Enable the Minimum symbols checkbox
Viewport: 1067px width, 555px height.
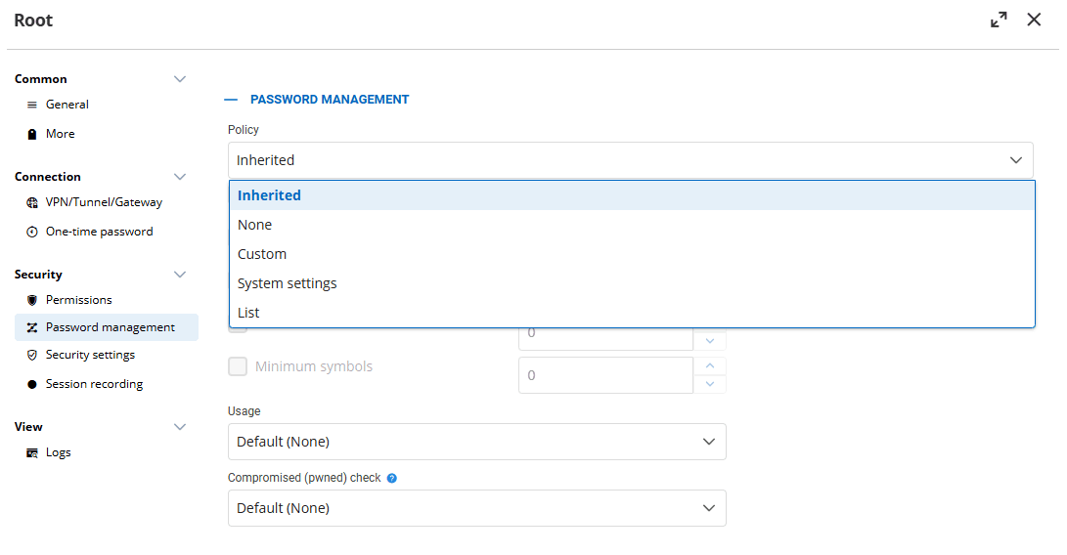238,366
